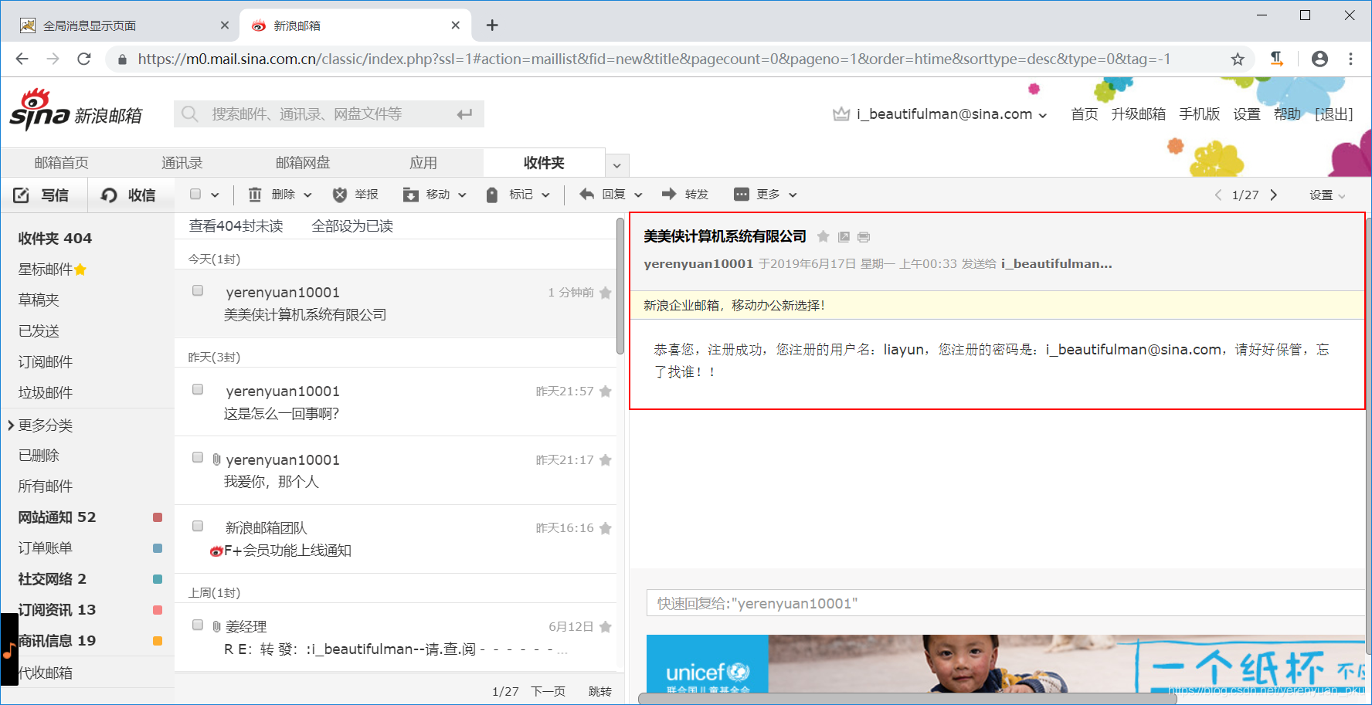Click the report 举报 shield icon
This screenshot has width=1372, height=705.
click(340, 195)
